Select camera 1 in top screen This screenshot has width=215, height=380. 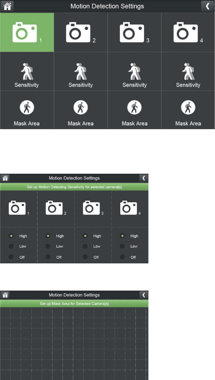27,32
